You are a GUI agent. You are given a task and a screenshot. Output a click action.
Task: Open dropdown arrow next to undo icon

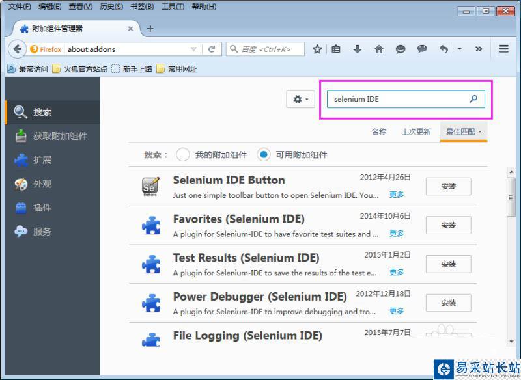click(460, 49)
